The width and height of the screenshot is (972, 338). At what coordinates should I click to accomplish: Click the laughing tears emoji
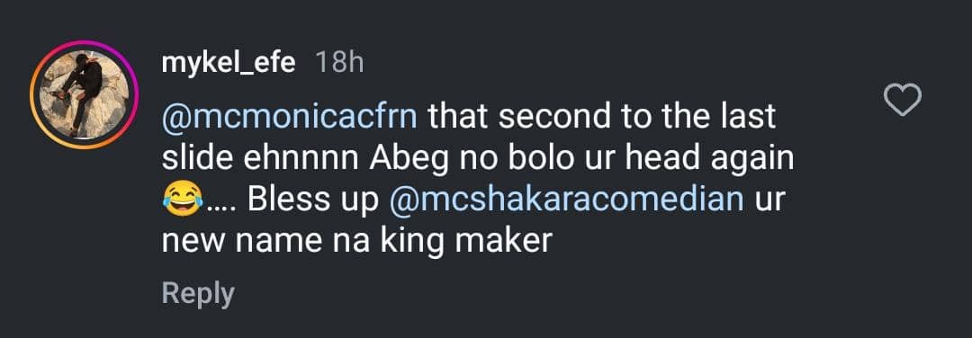point(182,200)
